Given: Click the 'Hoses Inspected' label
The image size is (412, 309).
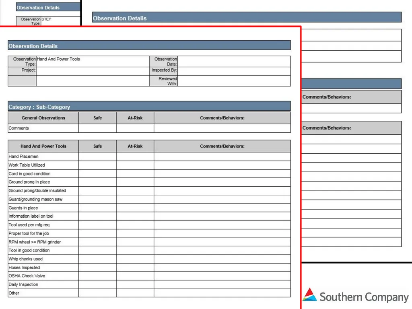Looking at the screenshot, I should click(24, 268).
